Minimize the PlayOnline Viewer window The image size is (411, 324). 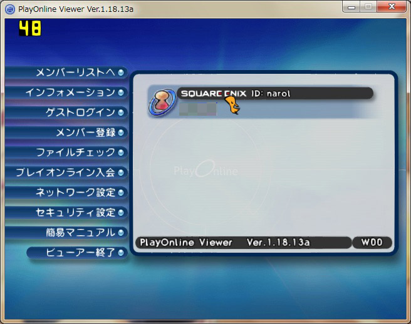click(351, 6)
